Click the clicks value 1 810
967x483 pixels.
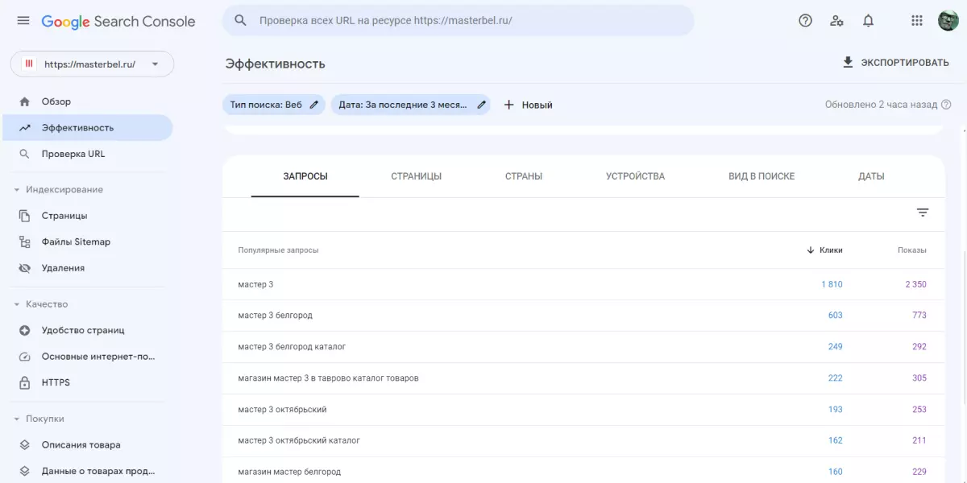click(x=832, y=284)
